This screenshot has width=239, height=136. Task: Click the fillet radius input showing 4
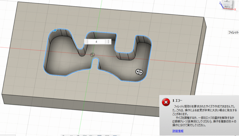coord(96,42)
